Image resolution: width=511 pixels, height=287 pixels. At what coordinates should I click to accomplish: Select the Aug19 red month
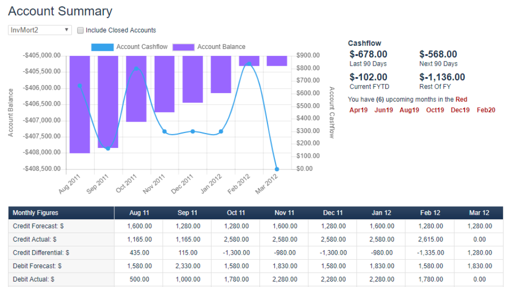[409, 110]
